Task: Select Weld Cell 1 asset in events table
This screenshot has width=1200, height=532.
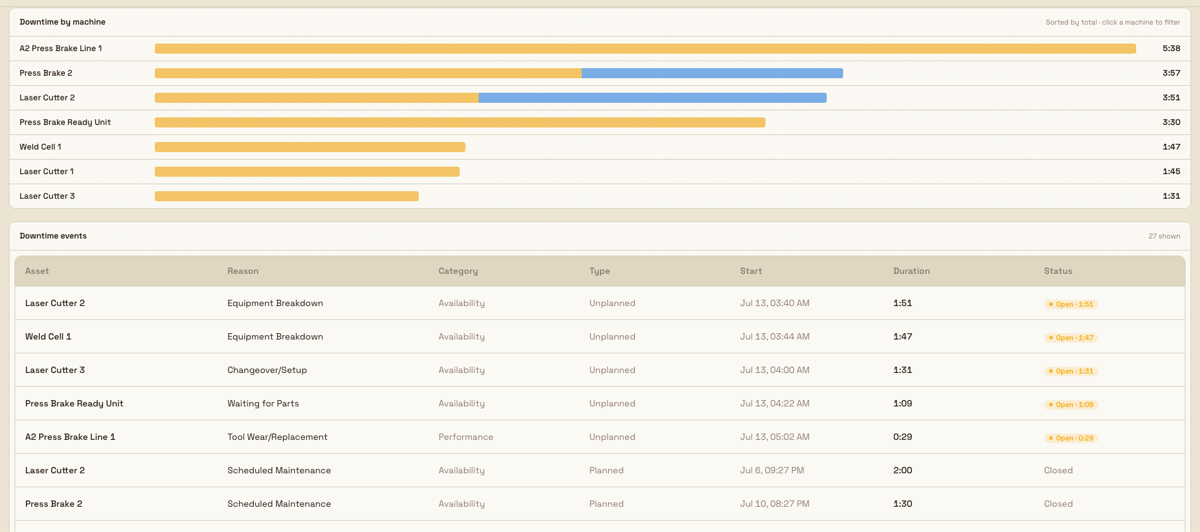Action: coord(48,337)
